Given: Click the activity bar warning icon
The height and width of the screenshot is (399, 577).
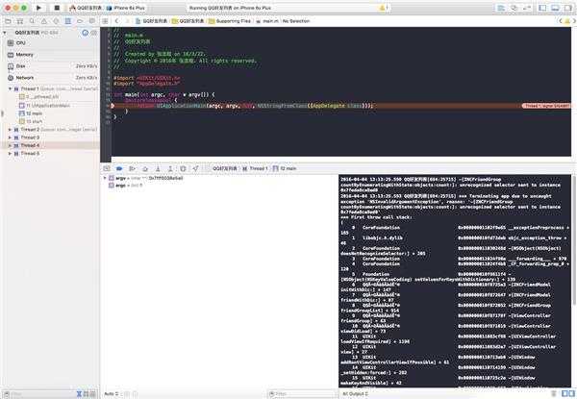Looking at the screenshot, I should pos(382,8).
